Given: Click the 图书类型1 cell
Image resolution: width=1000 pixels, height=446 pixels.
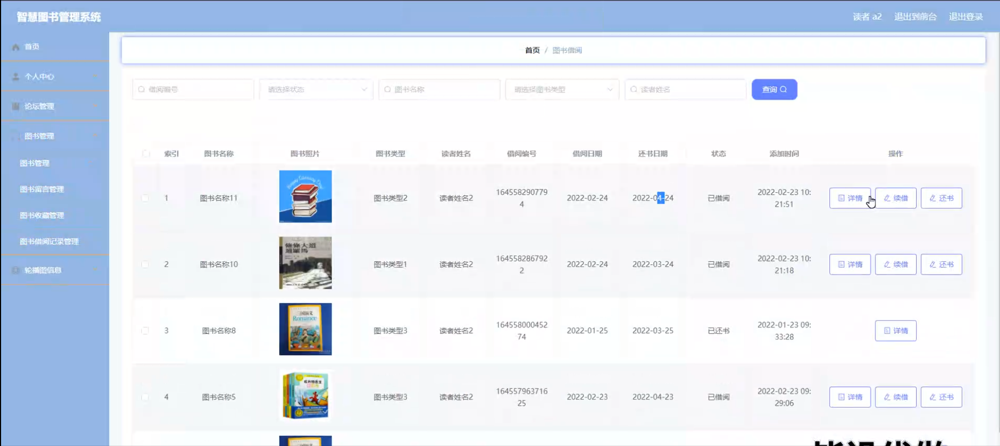Looking at the screenshot, I should [x=390, y=264].
